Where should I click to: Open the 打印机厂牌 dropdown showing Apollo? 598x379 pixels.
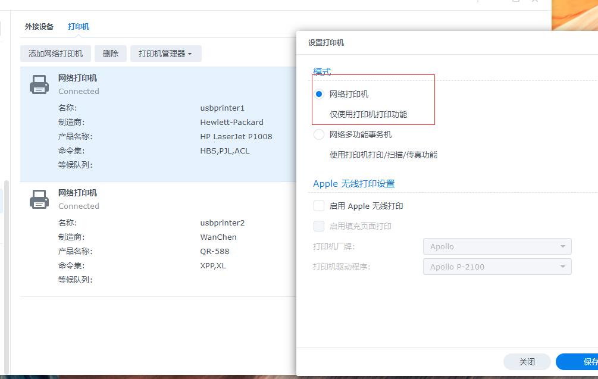coord(497,246)
